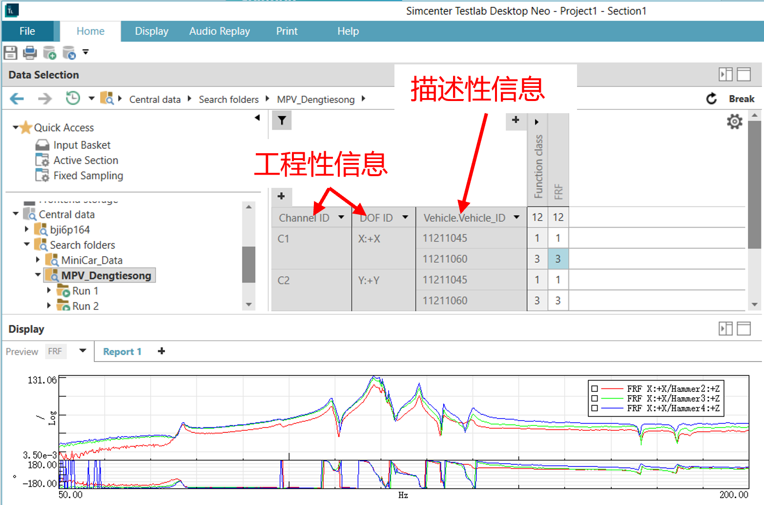764x505 pixels.
Task: Select Input Basket in Quick Access
Action: [x=82, y=145]
